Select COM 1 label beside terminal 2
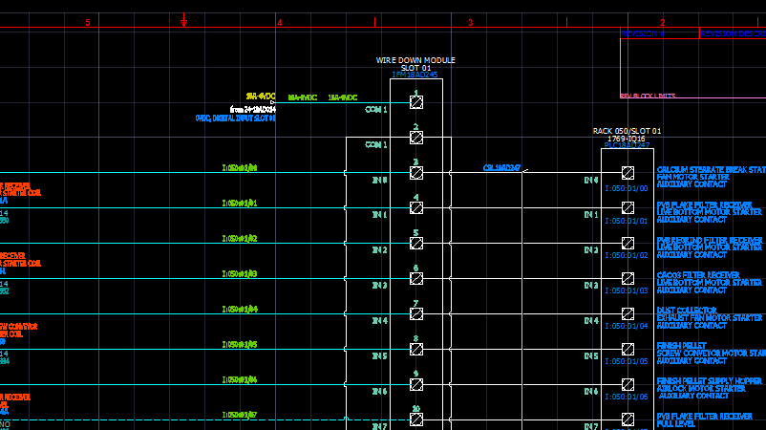This screenshot has height=430, width=766. (x=376, y=144)
